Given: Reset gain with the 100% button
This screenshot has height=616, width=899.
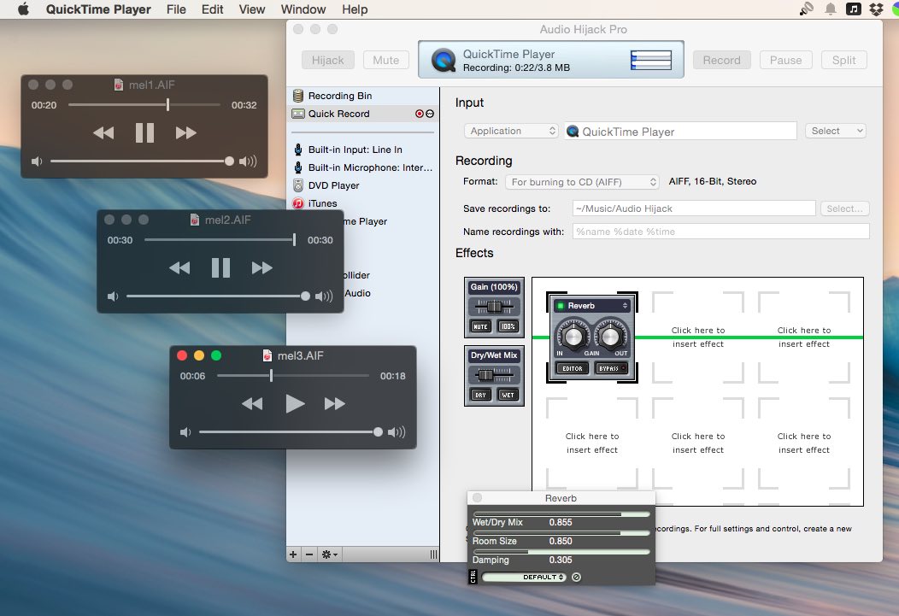Looking at the screenshot, I should [x=508, y=326].
